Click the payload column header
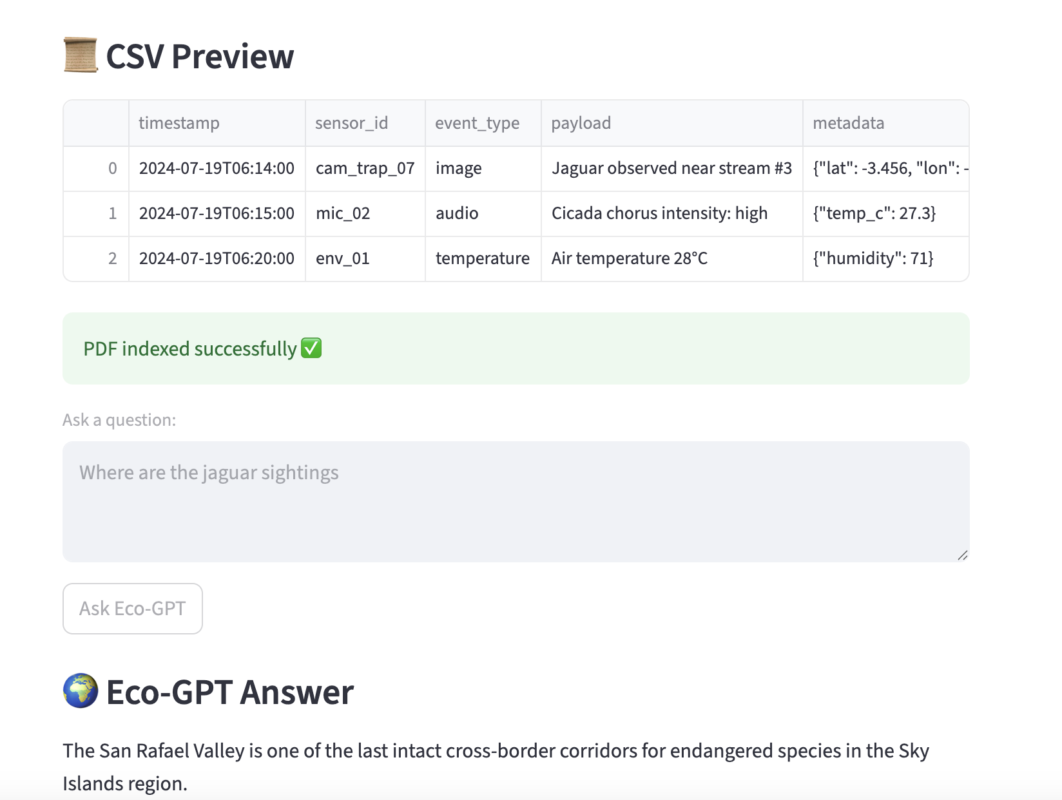This screenshot has height=800, width=1062. coord(581,122)
